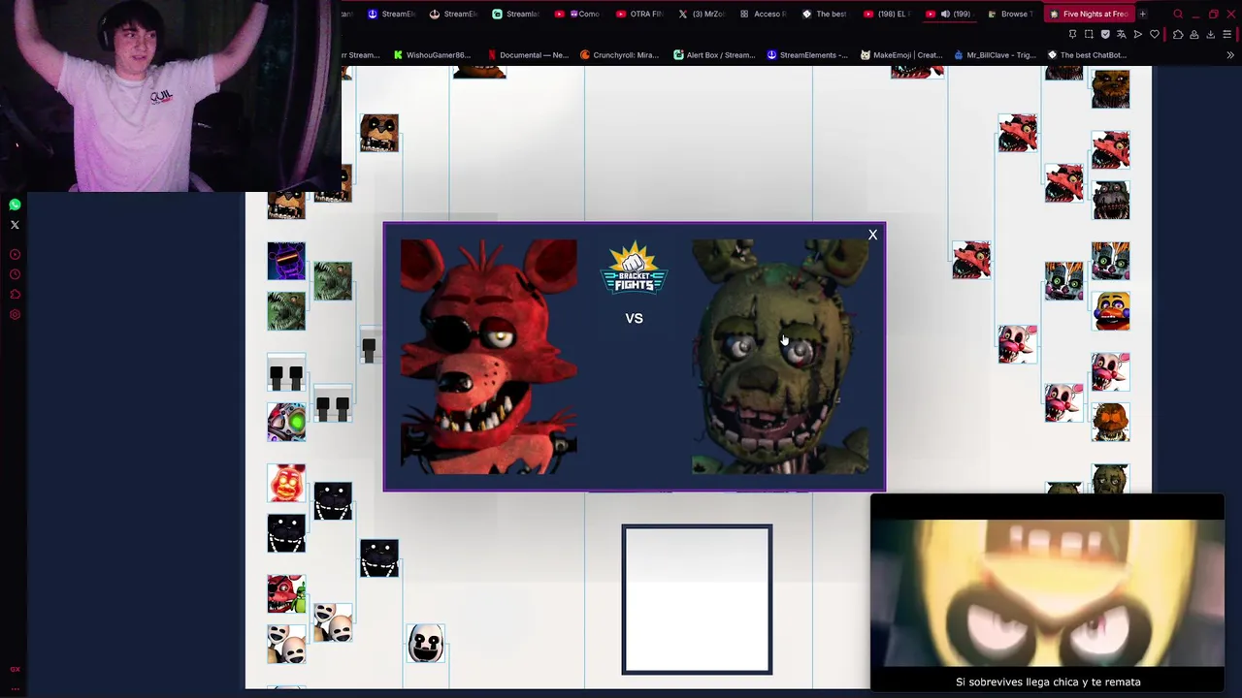1242x698 pixels.
Task: Open the Crunchyroll: Mira... bookmark
Action: click(619, 55)
